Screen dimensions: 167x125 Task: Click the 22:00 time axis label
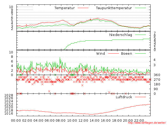pos(139,121)
